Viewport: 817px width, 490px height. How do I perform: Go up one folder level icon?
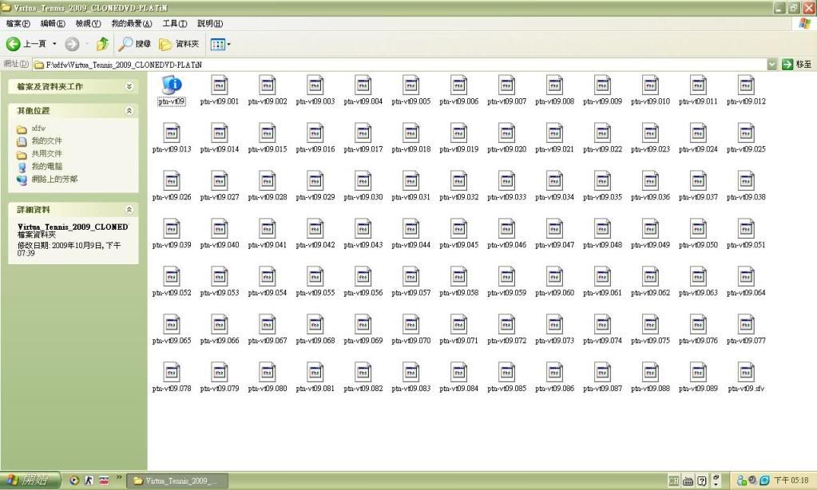(x=103, y=44)
